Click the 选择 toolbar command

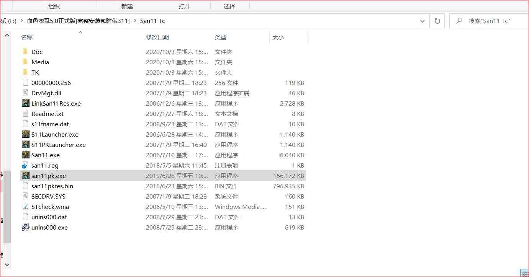230,6
